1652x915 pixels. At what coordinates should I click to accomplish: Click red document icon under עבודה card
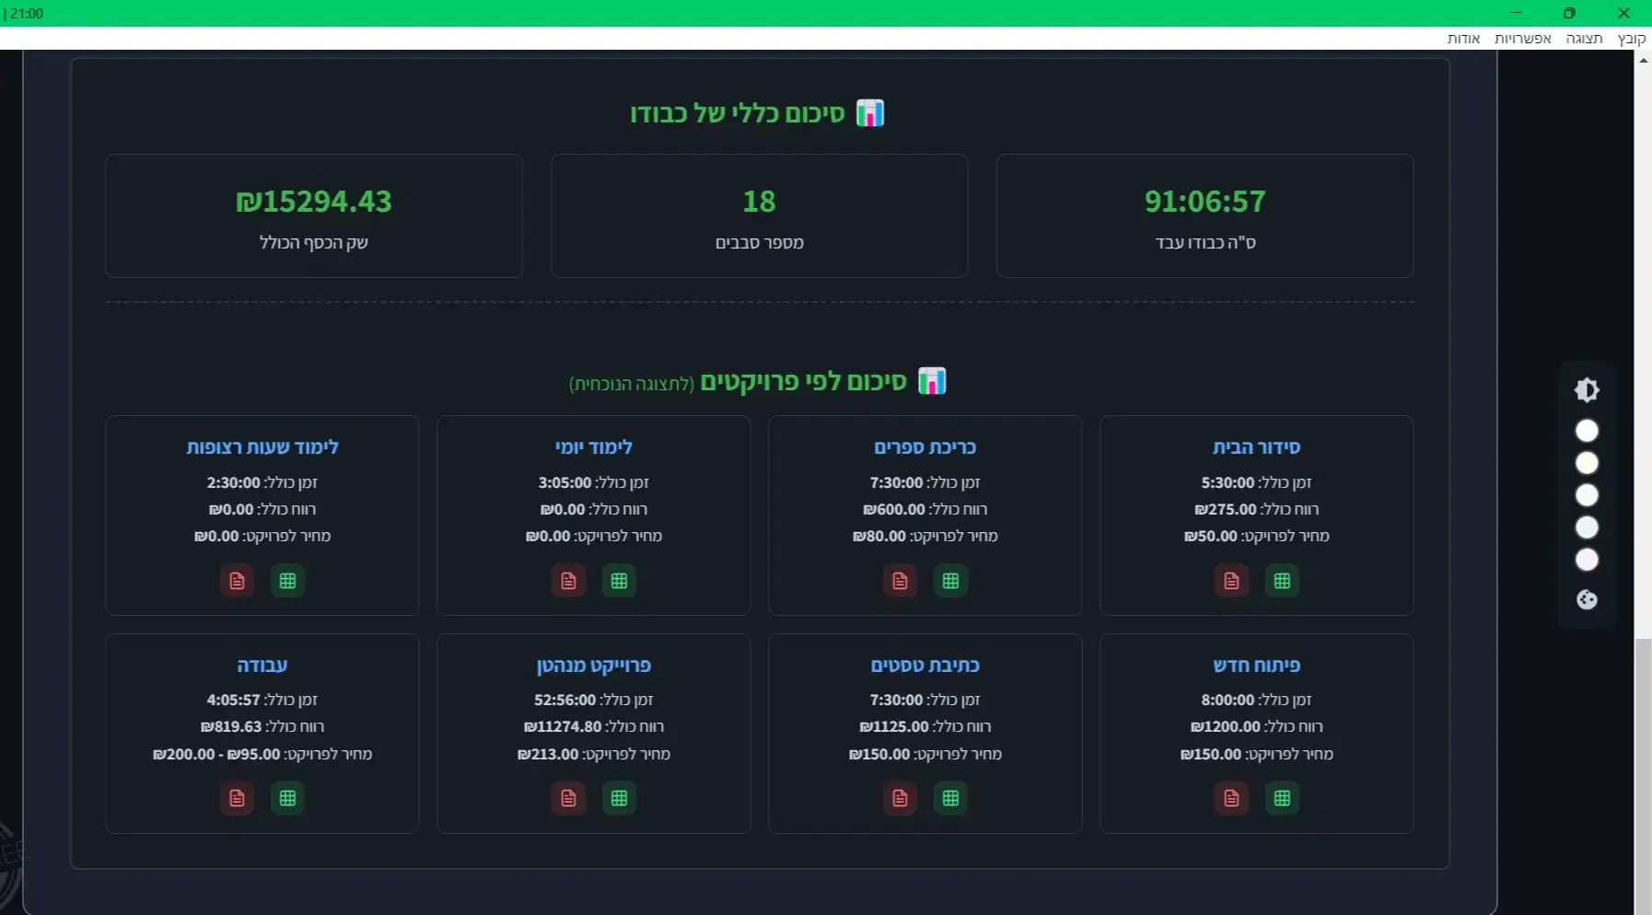pos(237,798)
